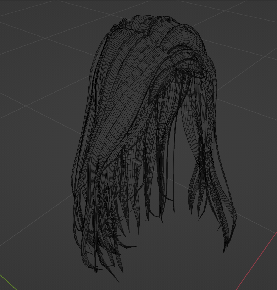Click the tip of the right-side hair lock

click(224, 250)
